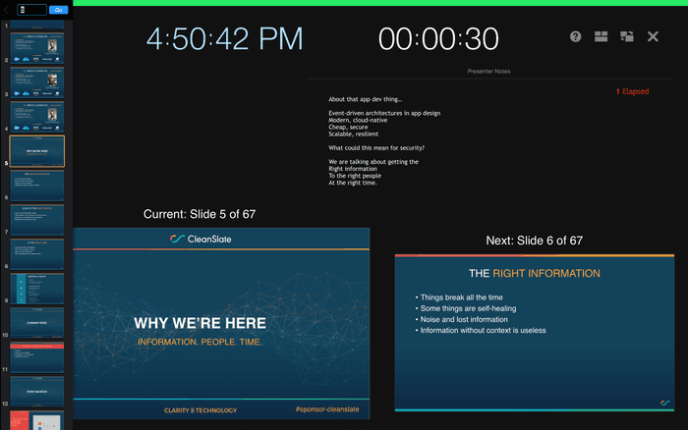
Task: Swap displays with the swap icon
Action: coord(627,36)
